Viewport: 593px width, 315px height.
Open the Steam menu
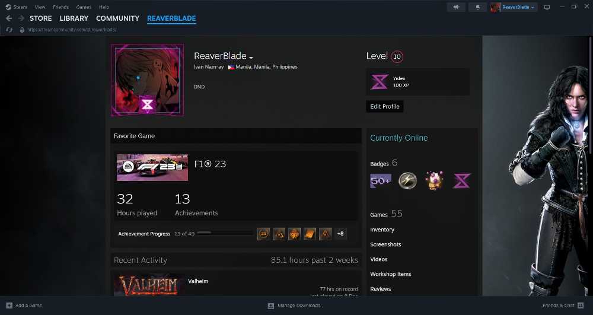pos(16,7)
